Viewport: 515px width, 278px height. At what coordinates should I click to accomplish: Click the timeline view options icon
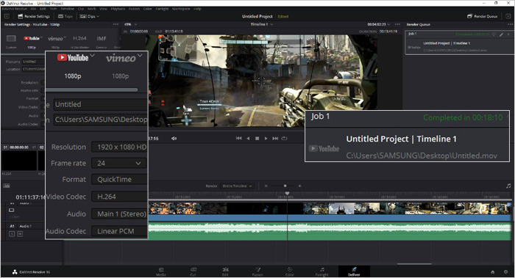7,186
